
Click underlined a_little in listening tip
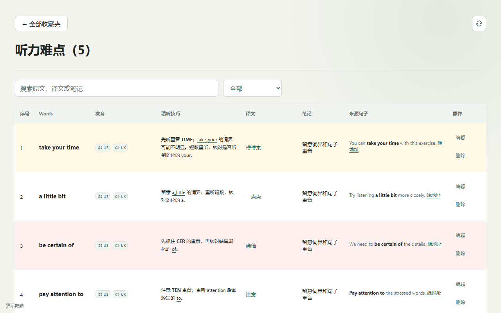point(178,192)
